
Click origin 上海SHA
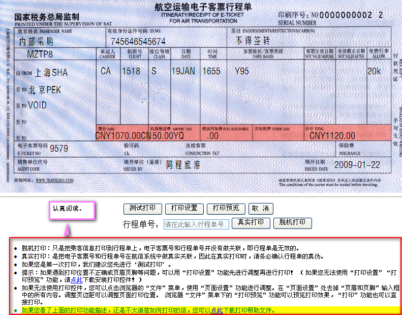(x=51, y=73)
